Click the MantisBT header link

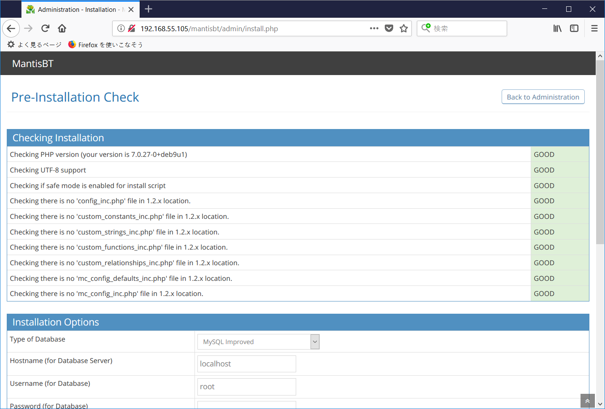(32, 63)
